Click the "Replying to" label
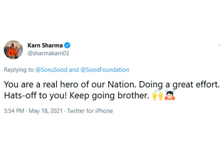 (18, 70)
